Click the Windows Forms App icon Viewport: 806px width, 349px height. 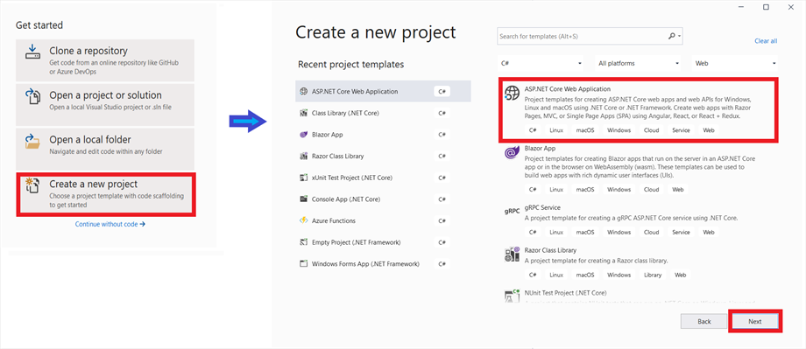303,264
